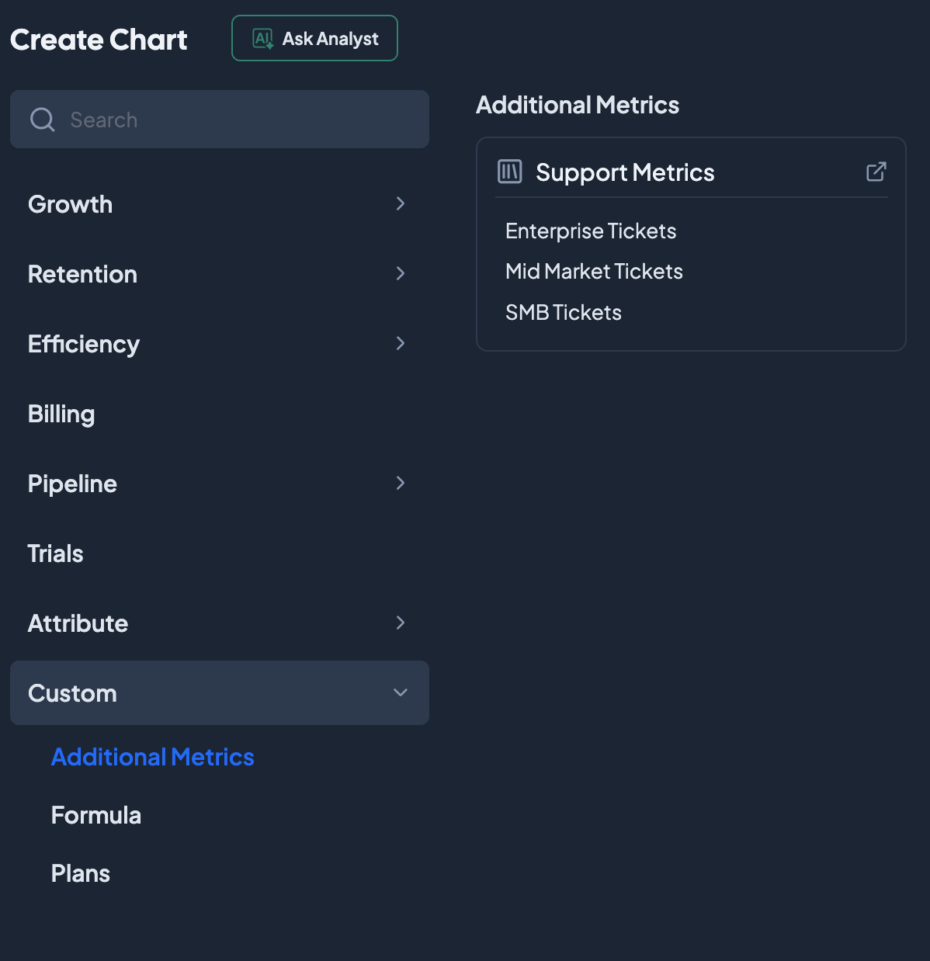Click the Support Metrics library icon
The width and height of the screenshot is (930, 961).
pyautogui.click(x=510, y=172)
